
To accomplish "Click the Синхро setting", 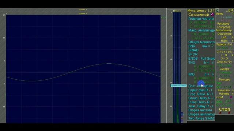I will coord(224,69).
